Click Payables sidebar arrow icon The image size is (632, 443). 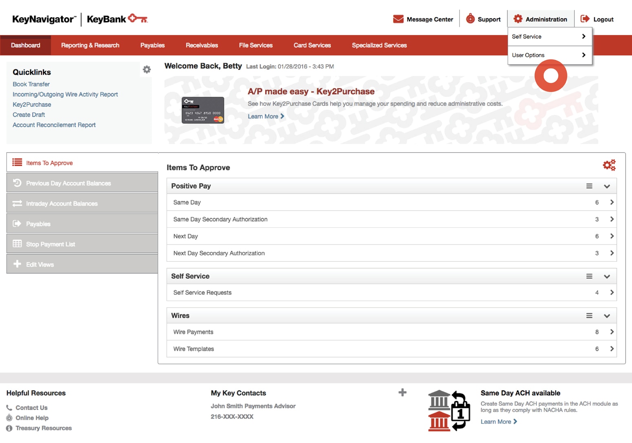[17, 224]
